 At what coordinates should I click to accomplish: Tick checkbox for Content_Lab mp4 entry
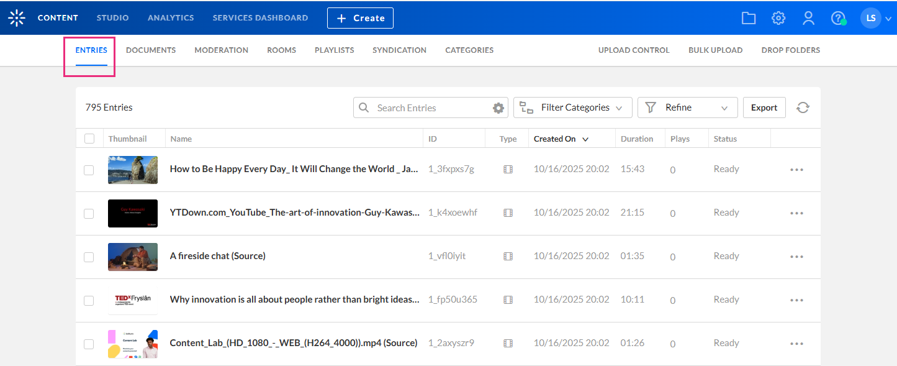tap(89, 344)
